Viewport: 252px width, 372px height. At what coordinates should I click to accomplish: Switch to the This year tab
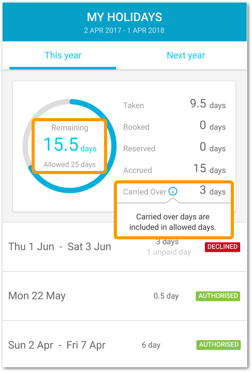tap(63, 55)
